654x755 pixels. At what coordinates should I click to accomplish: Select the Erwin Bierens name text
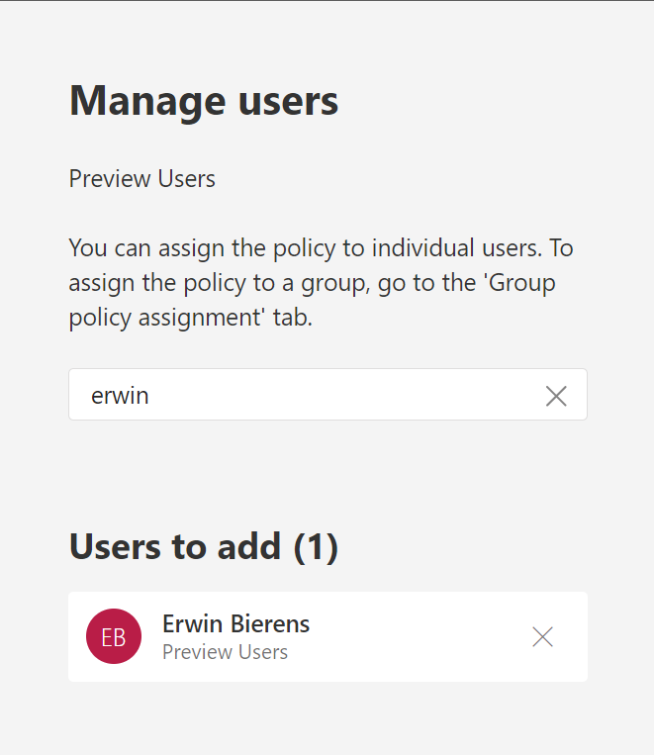point(236,623)
